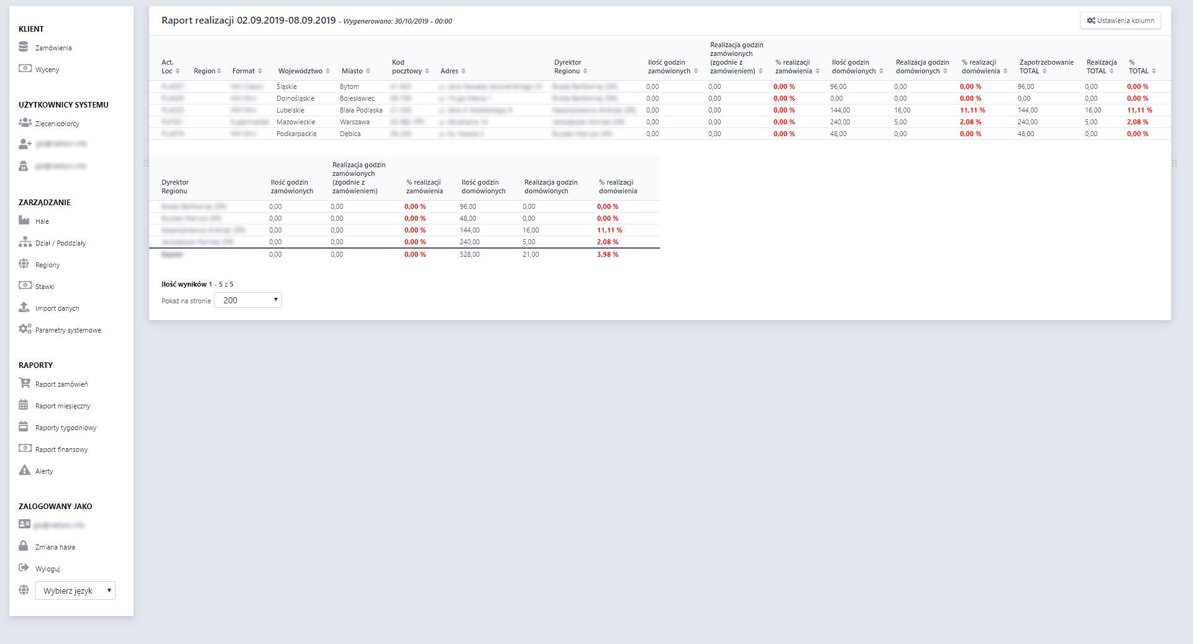The image size is (1193, 644).
Task: Open the Wybierz język language dropdown
Action: (75, 591)
